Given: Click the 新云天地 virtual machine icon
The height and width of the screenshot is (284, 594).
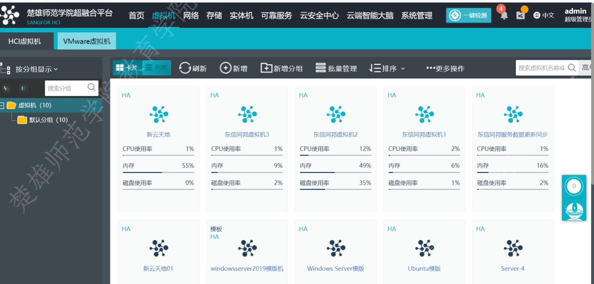Looking at the screenshot, I should click(158, 114).
